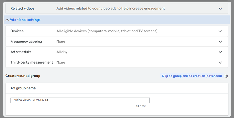Click the Ad schedule label

click(x=21, y=52)
